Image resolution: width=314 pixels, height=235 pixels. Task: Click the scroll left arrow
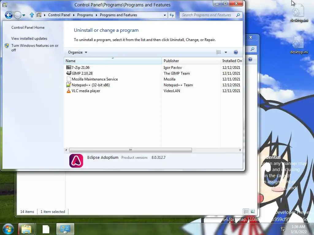[66, 150]
